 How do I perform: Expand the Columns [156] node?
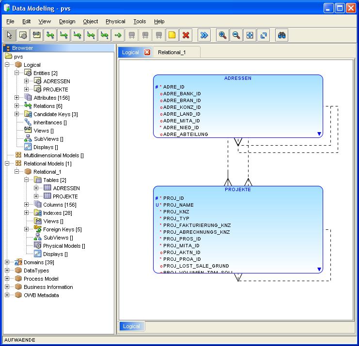[x=26, y=205]
